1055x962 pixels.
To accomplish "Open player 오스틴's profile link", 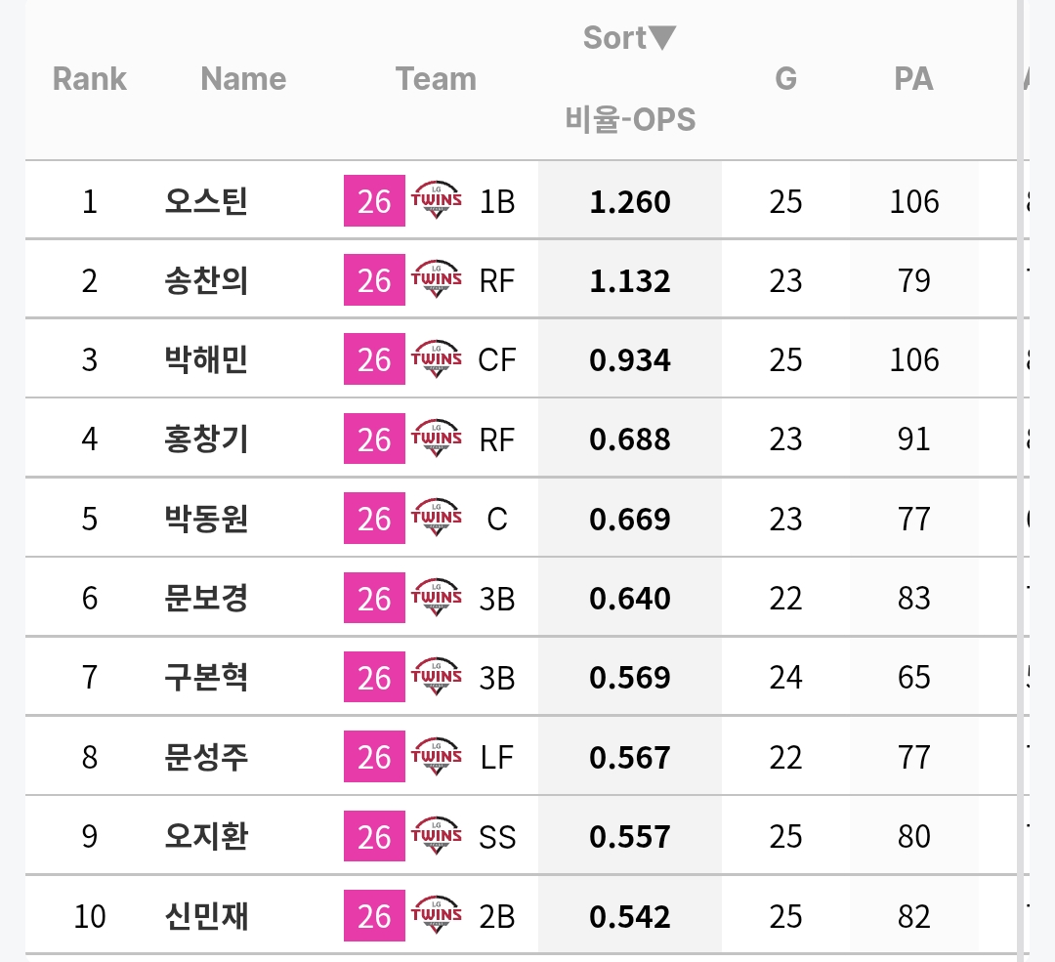I will point(206,201).
